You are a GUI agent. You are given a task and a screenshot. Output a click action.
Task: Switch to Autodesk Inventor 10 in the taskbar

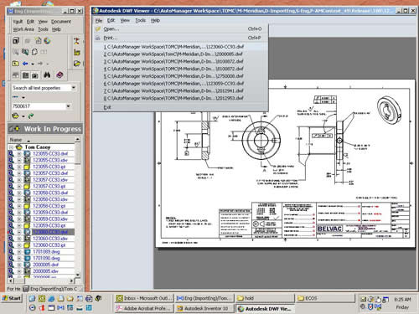click(x=204, y=308)
